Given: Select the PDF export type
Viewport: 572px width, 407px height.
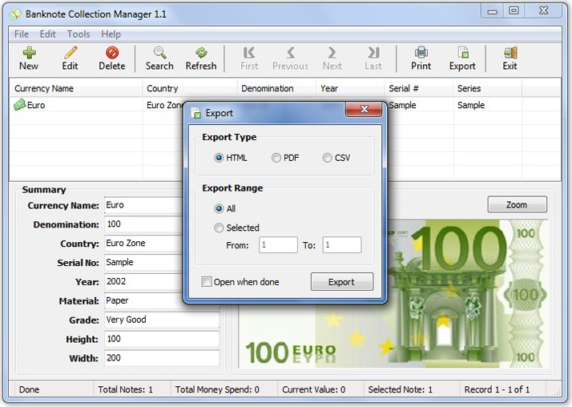Looking at the screenshot, I should click(x=276, y=159).
